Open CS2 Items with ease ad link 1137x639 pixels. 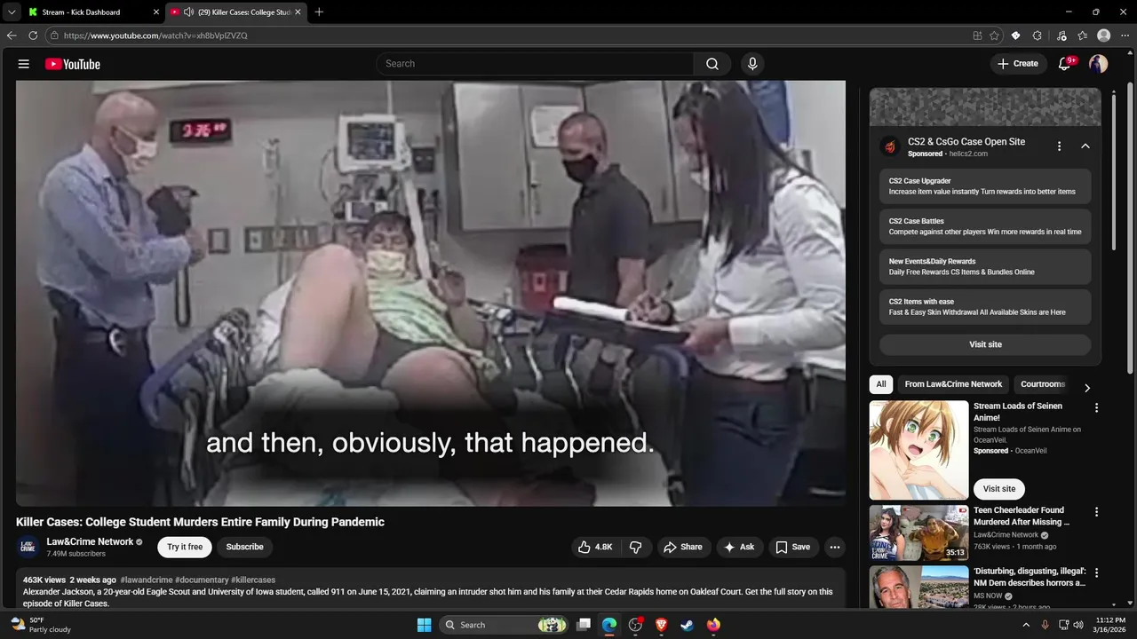[x=985, y=307]
